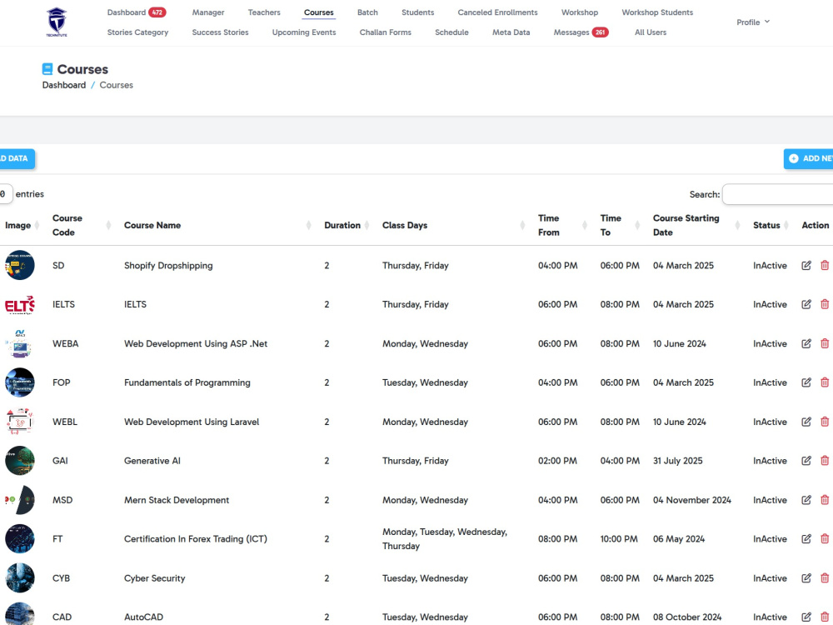The image size is (833, 625).
Task: Open the entries per page selector
Action: pos(6,194)
